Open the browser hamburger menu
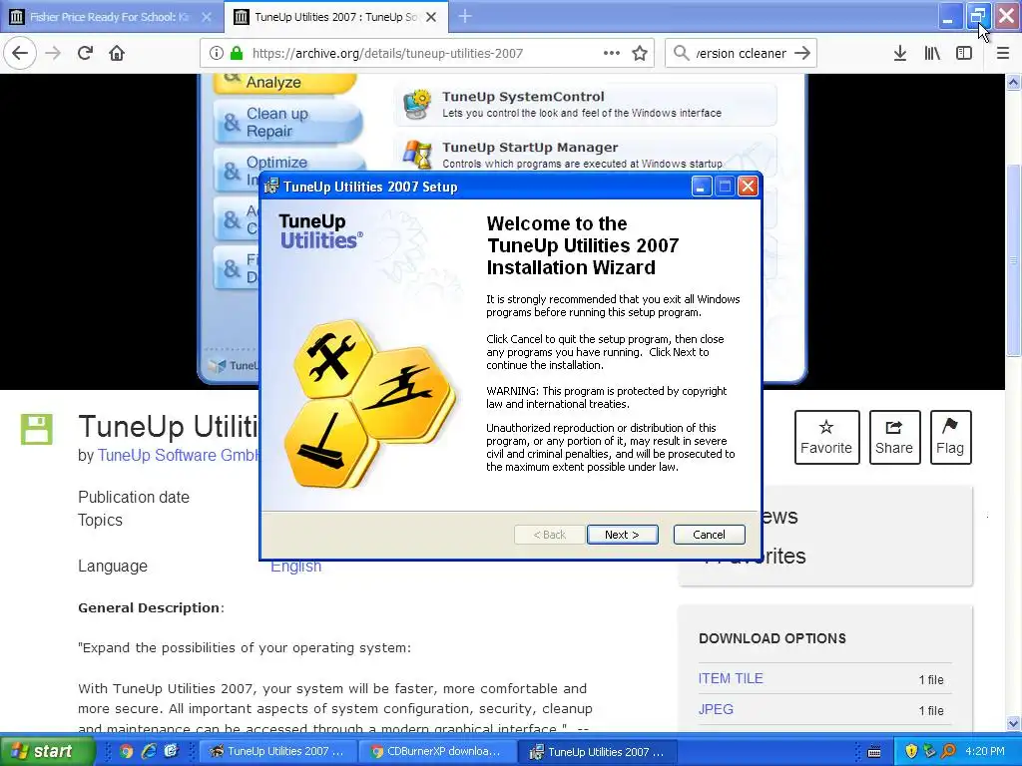 pos(1003,54)
